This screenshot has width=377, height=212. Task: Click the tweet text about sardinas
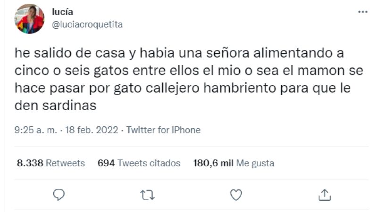[189, 79]
